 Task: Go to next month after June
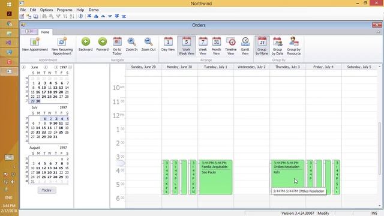[x=46, y=67]
